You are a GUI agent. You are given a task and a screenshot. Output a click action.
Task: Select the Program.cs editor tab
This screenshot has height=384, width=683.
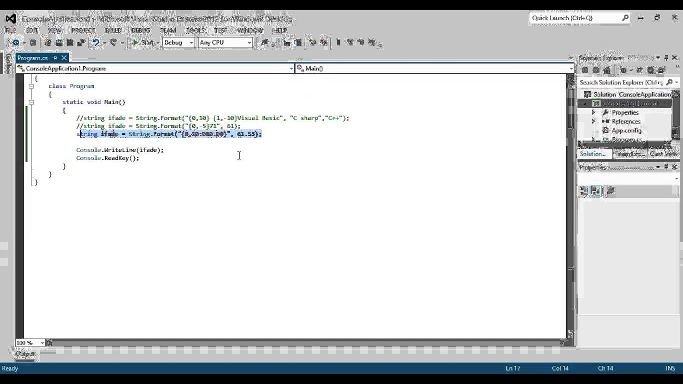(33, 58)
